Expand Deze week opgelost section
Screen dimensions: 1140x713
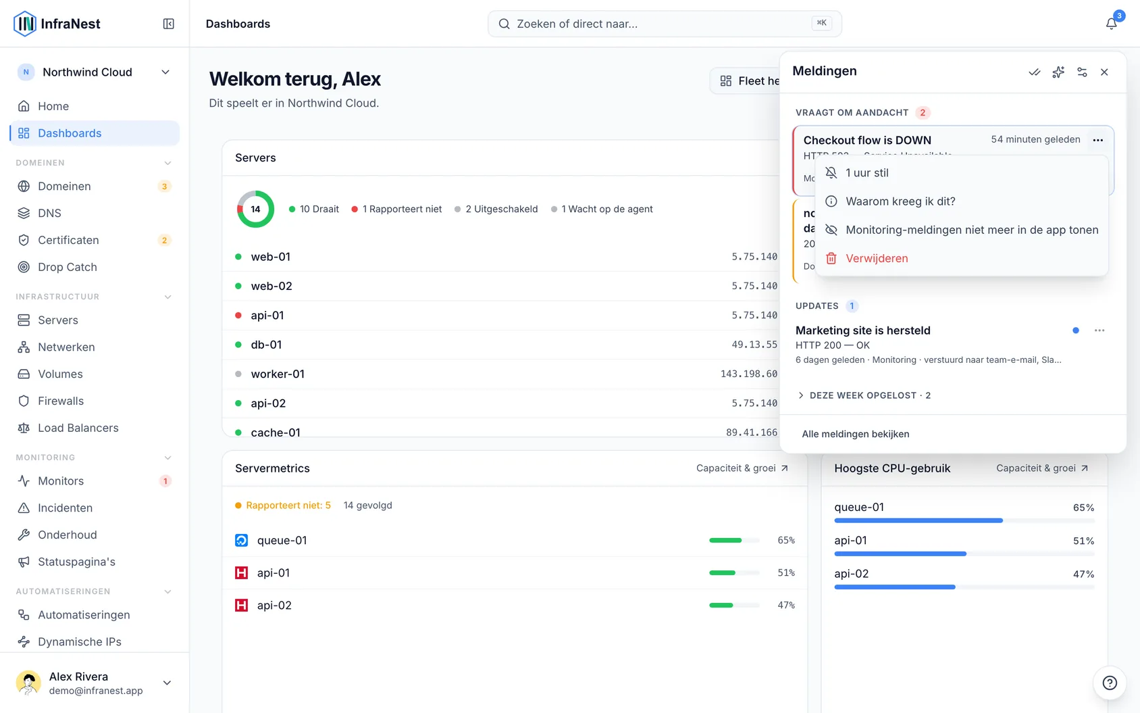point(864,395)
